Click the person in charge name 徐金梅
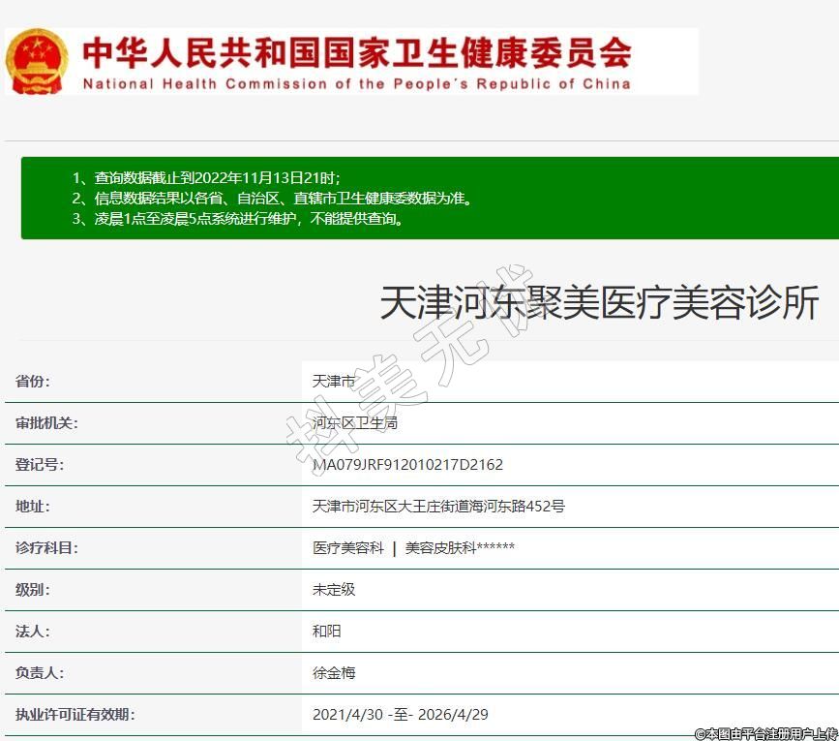 (334, 673)
